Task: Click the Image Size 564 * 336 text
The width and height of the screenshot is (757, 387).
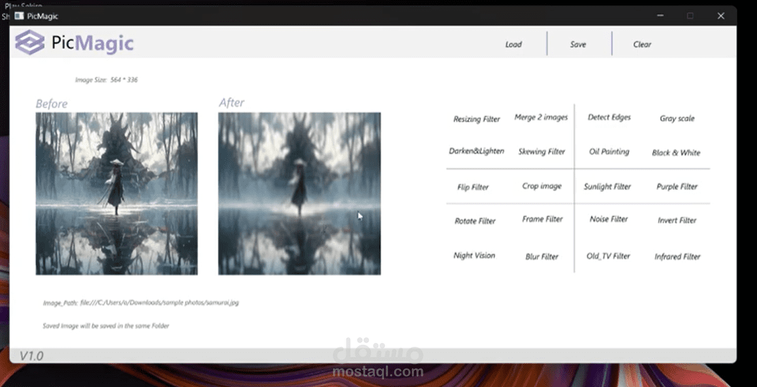Action: click(106, 80)
